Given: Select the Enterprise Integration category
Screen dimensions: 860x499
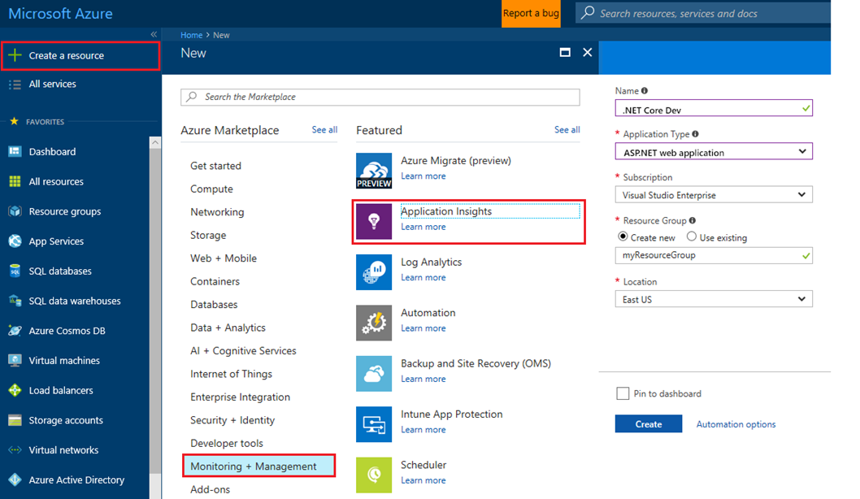Looking at the screenshot, I should click(241, 397).
